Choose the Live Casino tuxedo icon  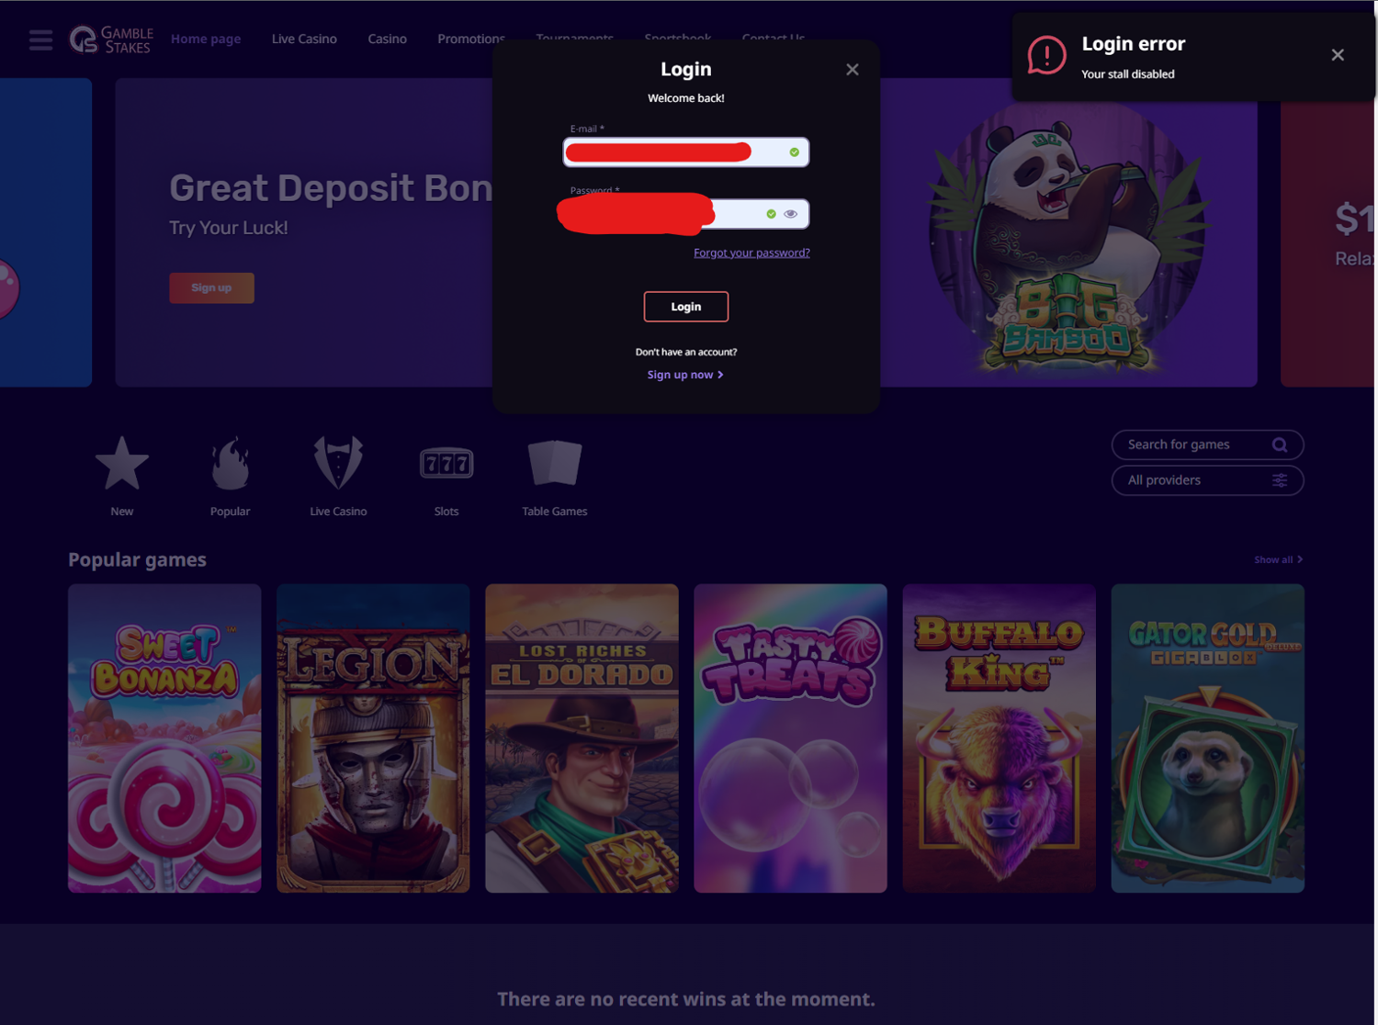click(338, 463)
